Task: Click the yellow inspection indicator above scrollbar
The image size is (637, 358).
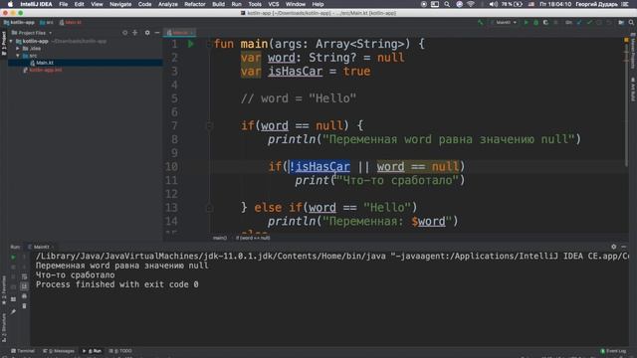Action: [x=626, y=40]
